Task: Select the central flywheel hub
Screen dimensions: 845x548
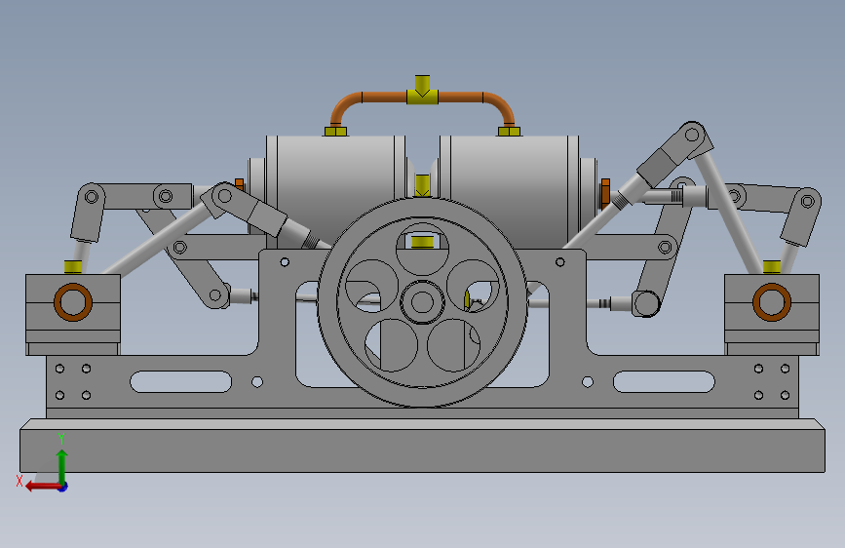Action: 423,302
